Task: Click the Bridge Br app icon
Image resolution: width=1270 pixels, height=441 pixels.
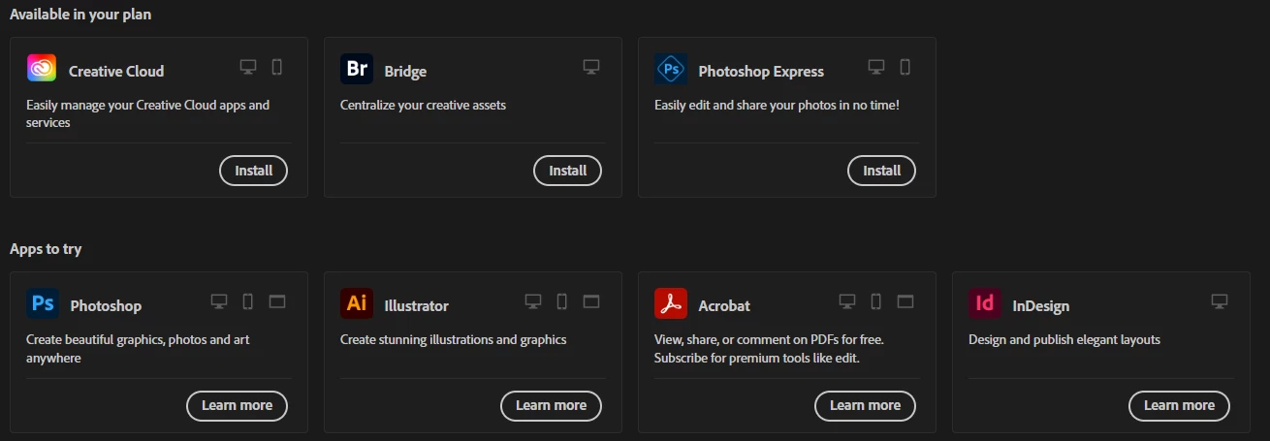Action: pos(356,69)
